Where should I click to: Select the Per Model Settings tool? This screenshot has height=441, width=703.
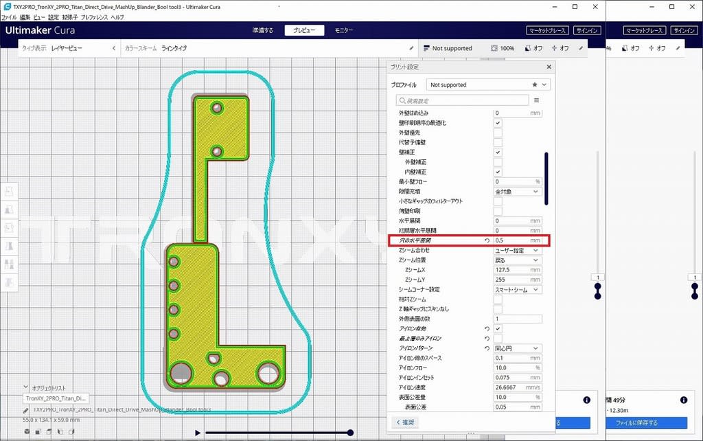pos(9,264)
